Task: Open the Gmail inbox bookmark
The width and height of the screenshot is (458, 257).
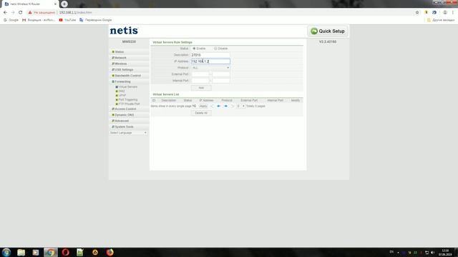Action: 39,20
